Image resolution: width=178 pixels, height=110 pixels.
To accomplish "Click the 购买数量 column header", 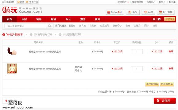I will coord(137,42).
